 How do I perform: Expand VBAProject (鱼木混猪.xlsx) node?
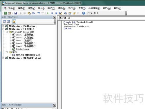[3, 58]
